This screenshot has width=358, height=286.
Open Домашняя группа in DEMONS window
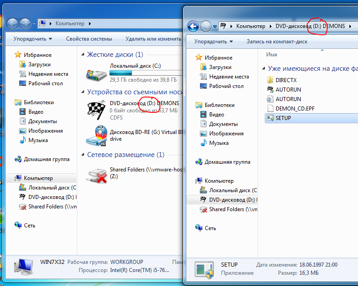227,162
